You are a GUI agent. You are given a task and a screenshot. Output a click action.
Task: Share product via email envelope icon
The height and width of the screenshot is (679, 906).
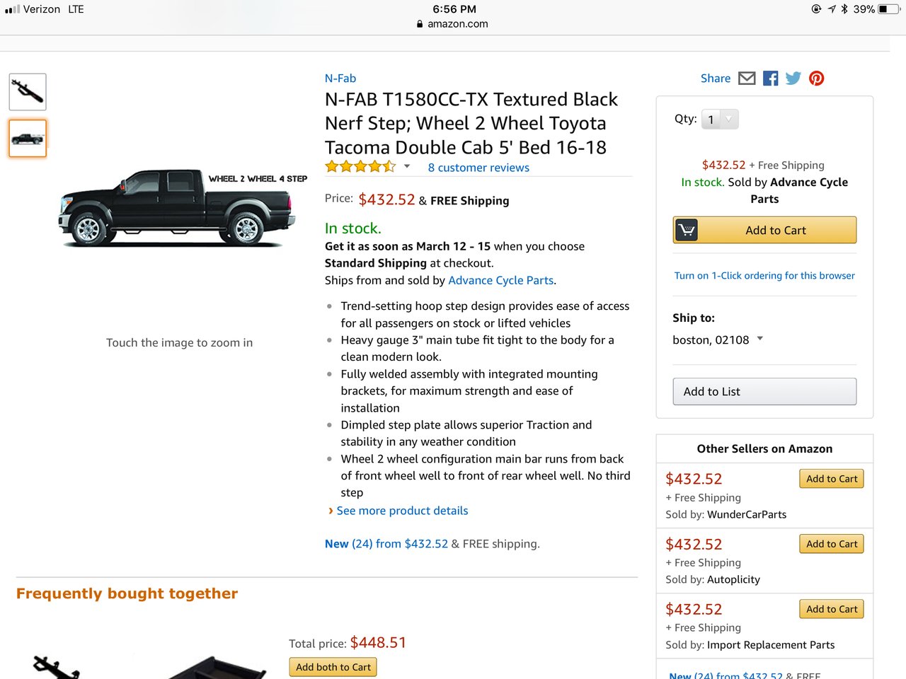(747, 79)
